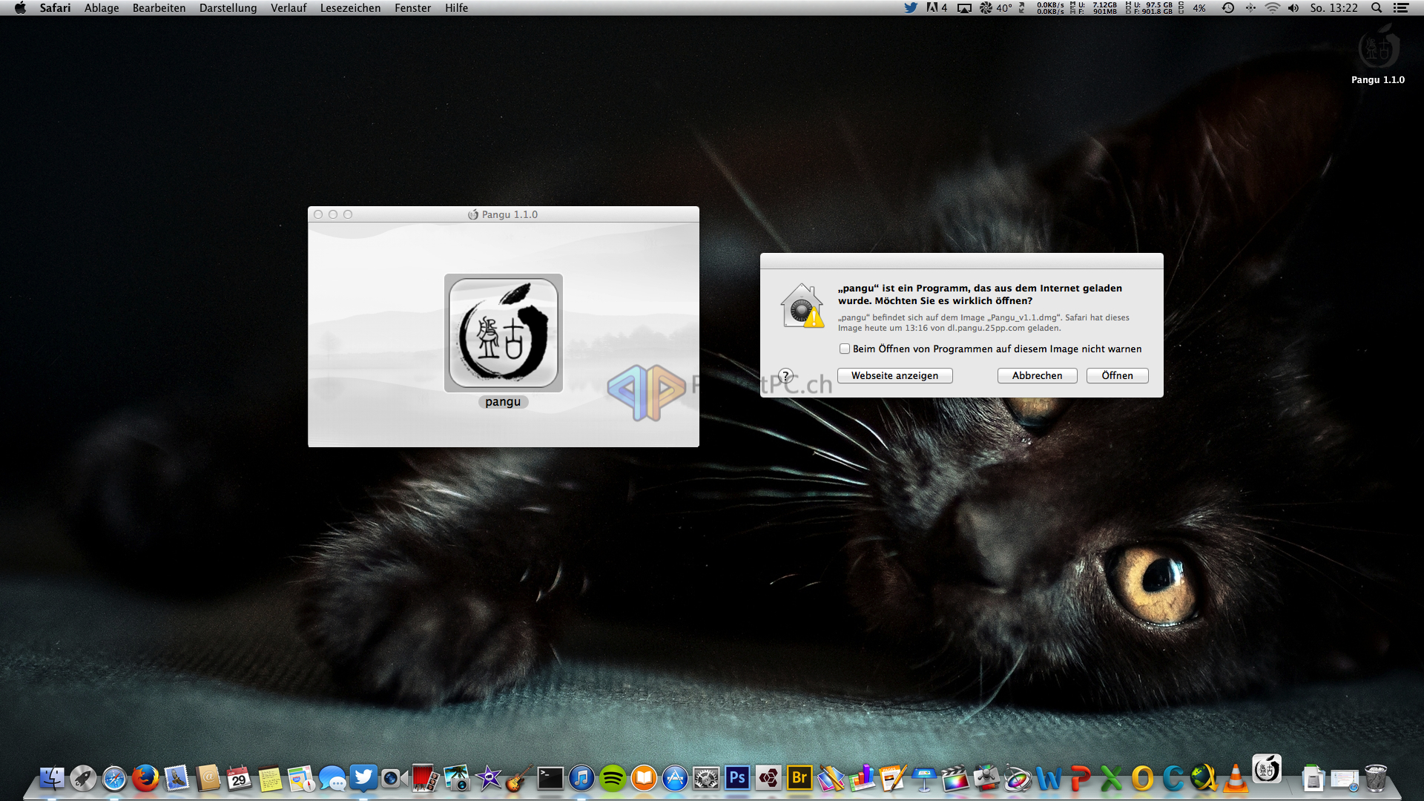Screen dimensions: 1424x801
Task: Open Mail stamp icon in the Dock
Action: click(x=177, y=778)
